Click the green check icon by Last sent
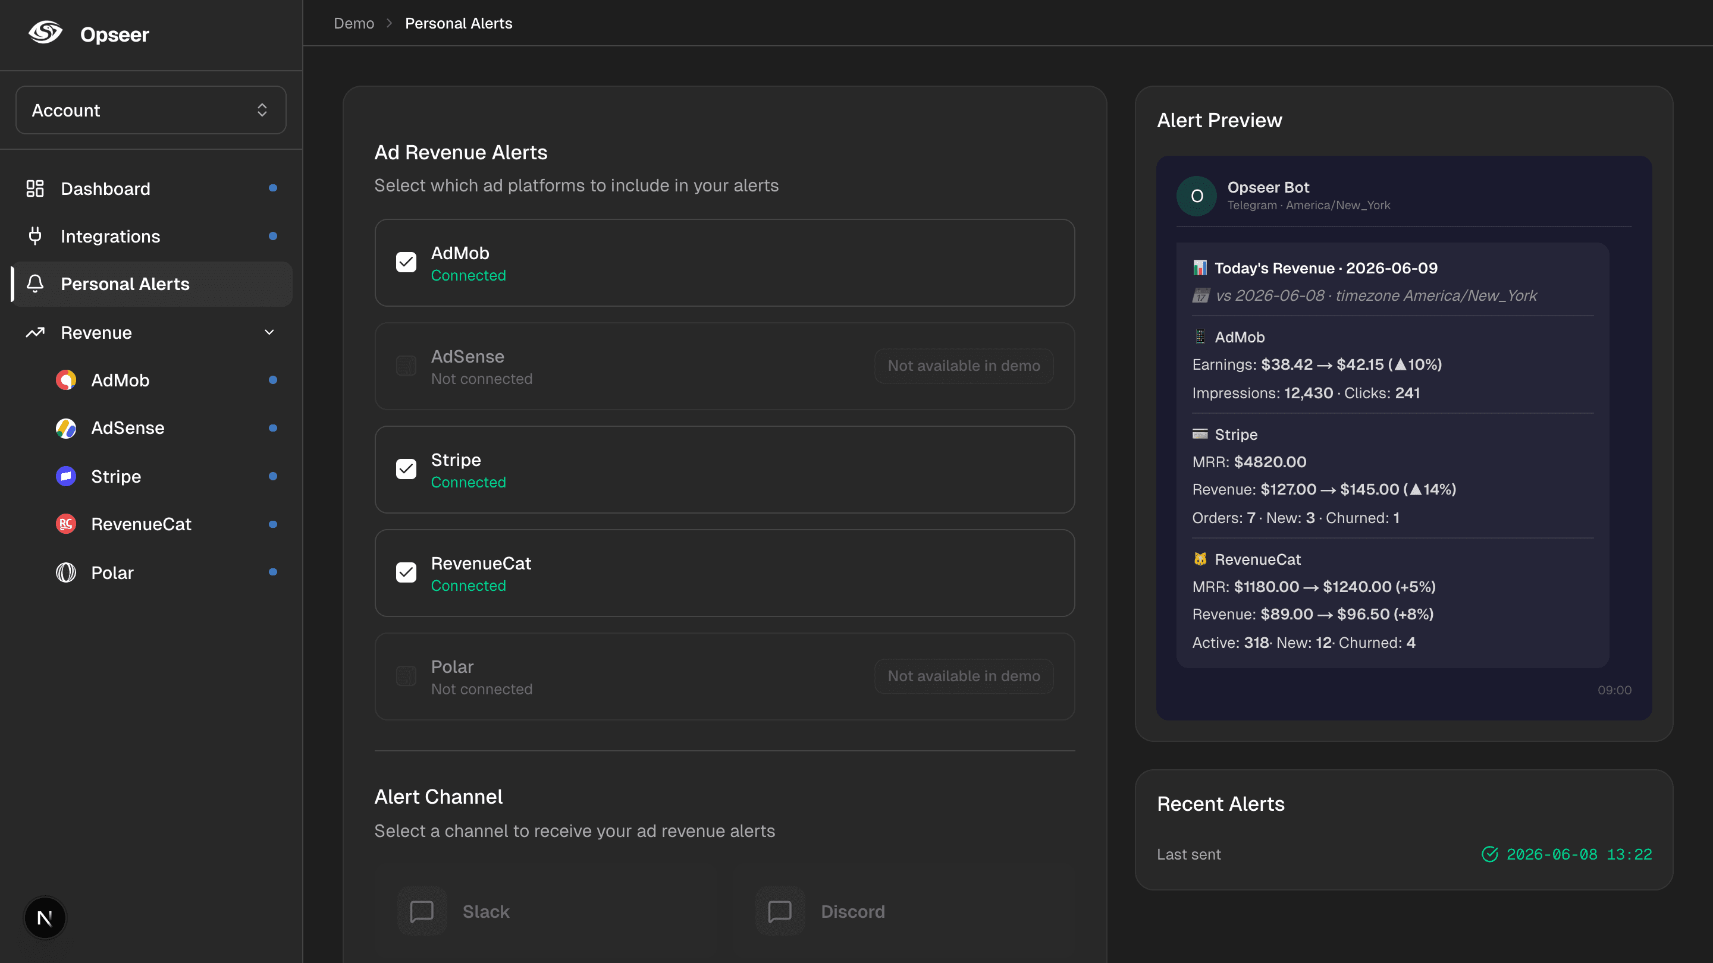The height and width of the screenshot is (963, 1713). pos(1489,854)
